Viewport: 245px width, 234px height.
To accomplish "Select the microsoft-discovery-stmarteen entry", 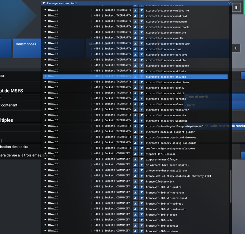I will tap(167, 82).
